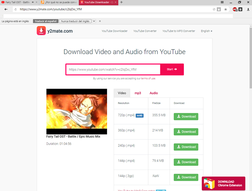Open the red adblock extension icon
The width and height of the screenshot is (252, 191).
pos(235,9)
